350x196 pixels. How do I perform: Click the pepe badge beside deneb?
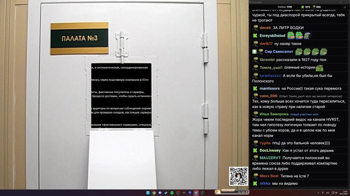click(x=256, y=27)
